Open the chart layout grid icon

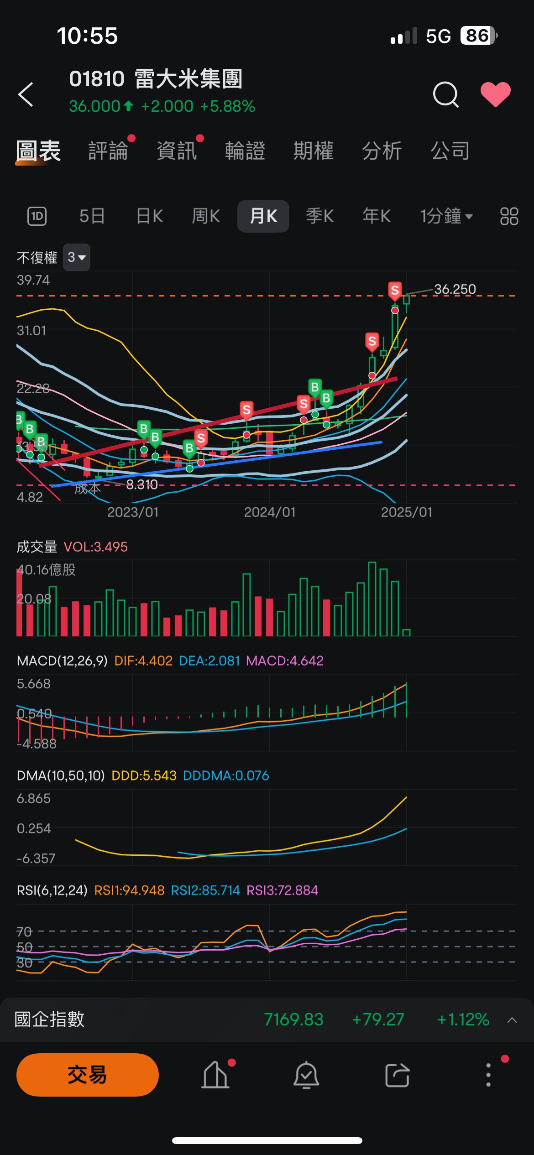click(509, 216)
